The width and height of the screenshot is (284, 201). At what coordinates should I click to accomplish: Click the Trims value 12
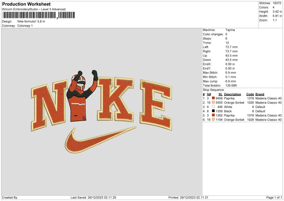[227, 43]
